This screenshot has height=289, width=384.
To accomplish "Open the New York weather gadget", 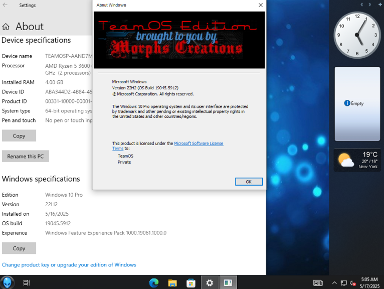I will (357, 160).
